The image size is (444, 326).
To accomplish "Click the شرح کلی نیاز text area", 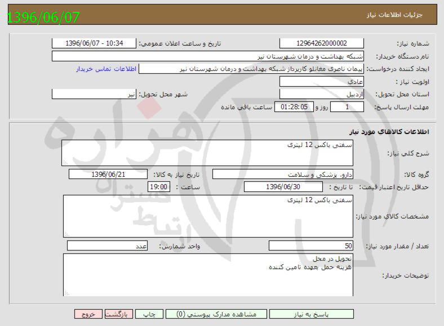I will pyautogui.click(x=207, y=153).
